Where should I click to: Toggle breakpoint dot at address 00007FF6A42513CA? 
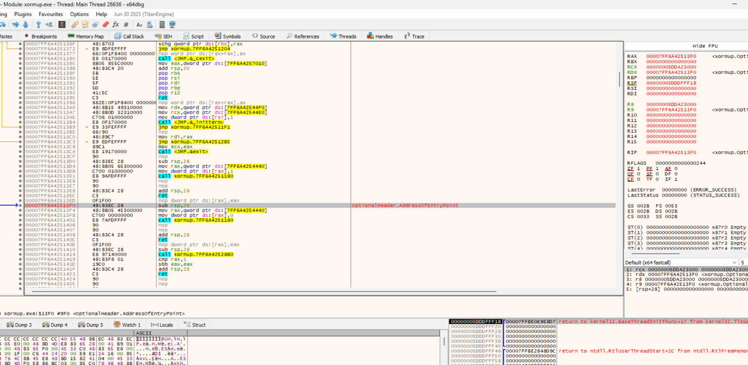20,152
